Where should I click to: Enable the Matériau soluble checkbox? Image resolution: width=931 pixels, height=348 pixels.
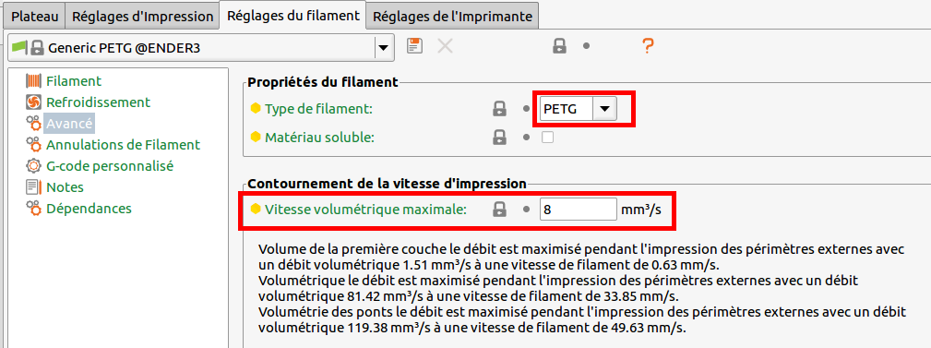click(x=547, y=138)
